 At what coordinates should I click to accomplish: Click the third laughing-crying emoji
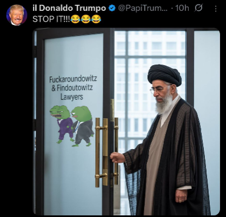[x=96, y=19]
